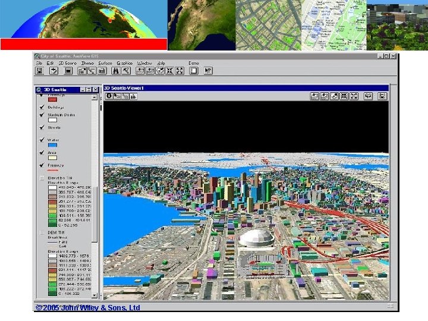The height and width of the screenshot is (321, 428).
Task: Click the blue Water color swatch
Action: tap(52, 146)
